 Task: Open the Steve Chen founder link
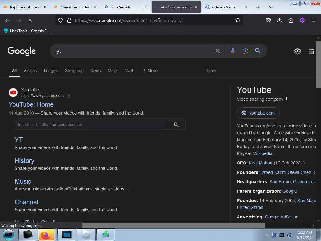coord(300,172)
